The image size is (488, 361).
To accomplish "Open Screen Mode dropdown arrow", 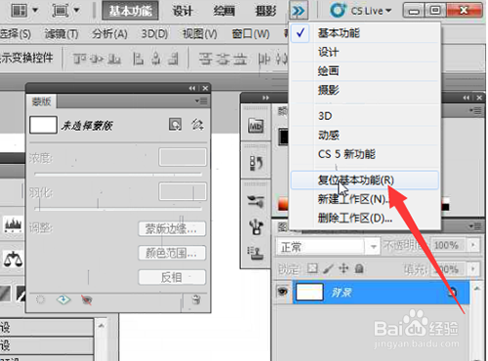I will 76,10.
